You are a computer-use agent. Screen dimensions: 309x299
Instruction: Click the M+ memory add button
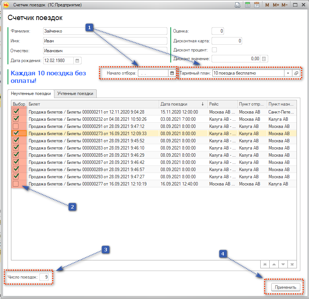click(x=276, y=5)
